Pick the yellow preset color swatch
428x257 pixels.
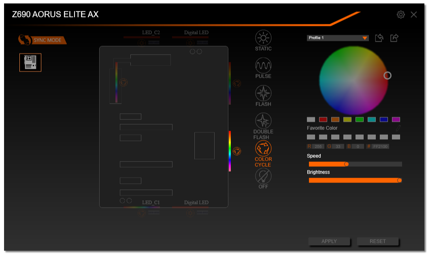[x=347, y=119]
